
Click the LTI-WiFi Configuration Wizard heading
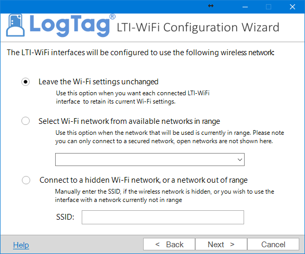[198, 27]
